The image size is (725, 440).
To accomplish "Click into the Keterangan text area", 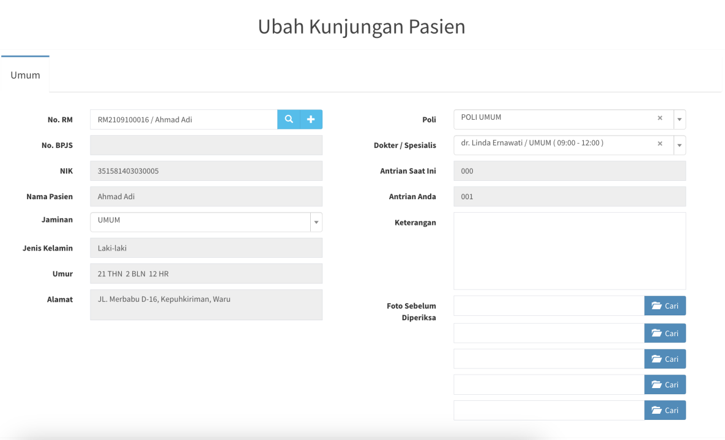I will 569,251.
